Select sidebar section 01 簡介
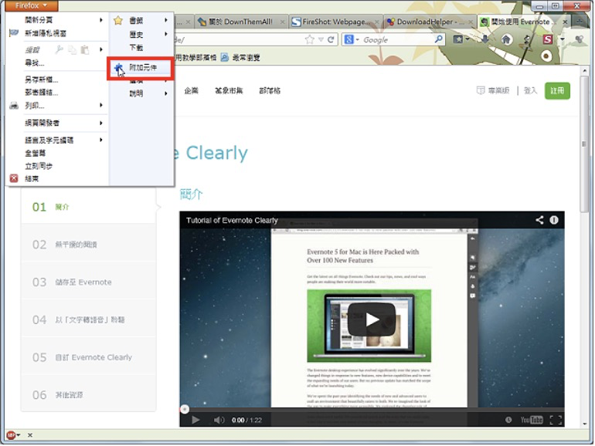Image resolution: width=595 pixels, height=446 pixels. click(88, 207)
